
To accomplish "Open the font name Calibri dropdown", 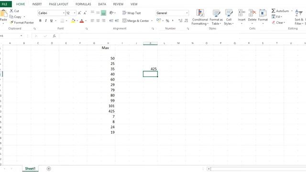I will (x=64, y=13).
